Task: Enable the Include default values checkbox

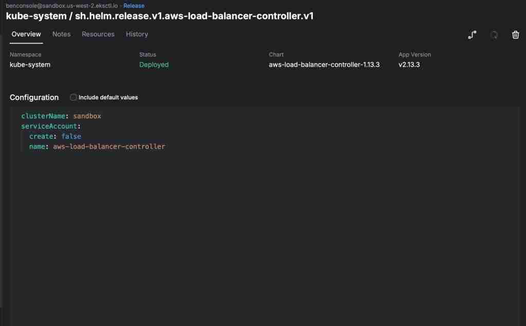Action: click(73, 97)
